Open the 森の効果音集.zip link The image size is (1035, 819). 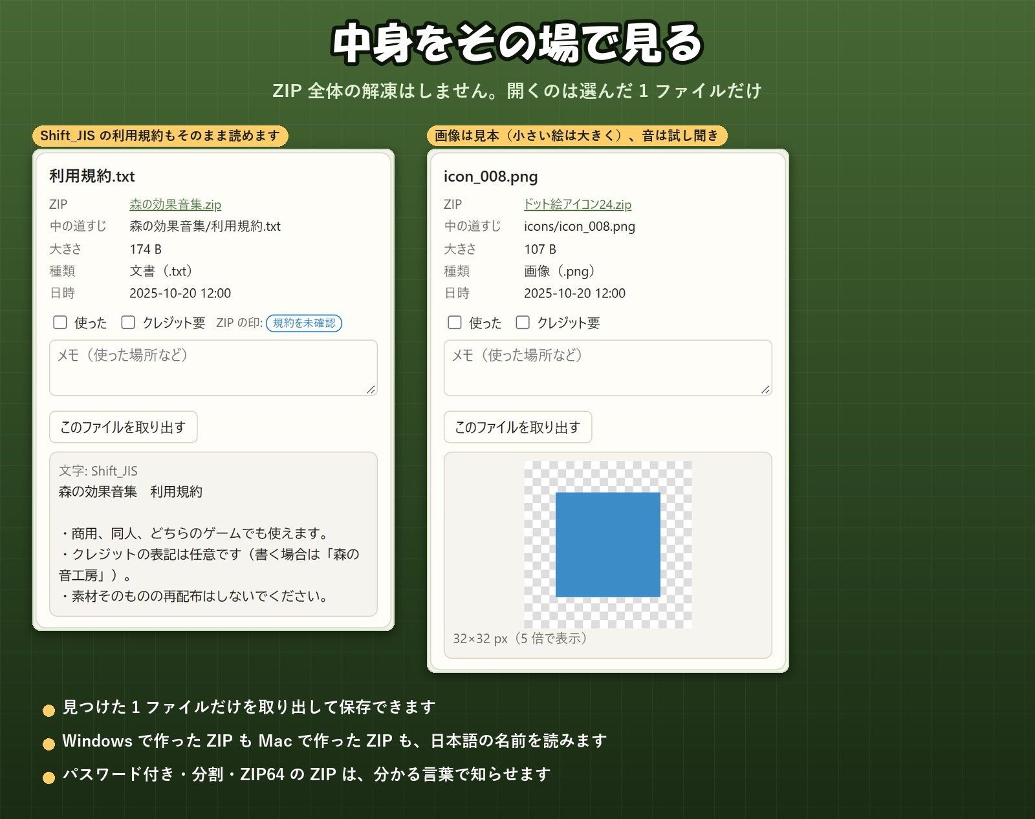coord(175,204)
